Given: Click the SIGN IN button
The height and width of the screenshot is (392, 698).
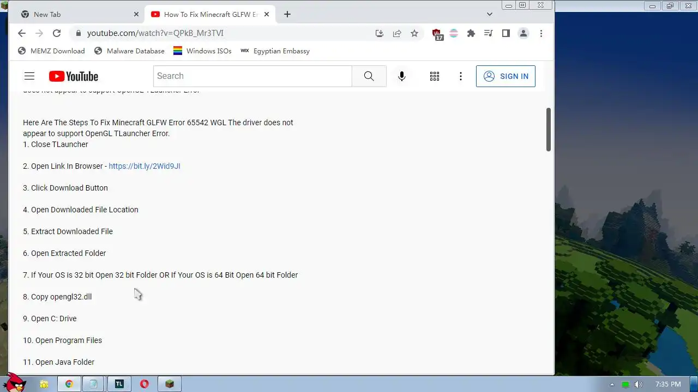Looking at the screenshot, I should [506, 76].
